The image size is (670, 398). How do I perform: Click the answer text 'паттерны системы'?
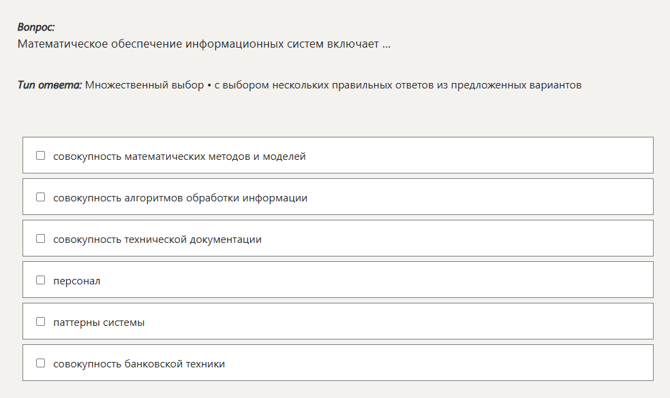[x=99, y=322]
